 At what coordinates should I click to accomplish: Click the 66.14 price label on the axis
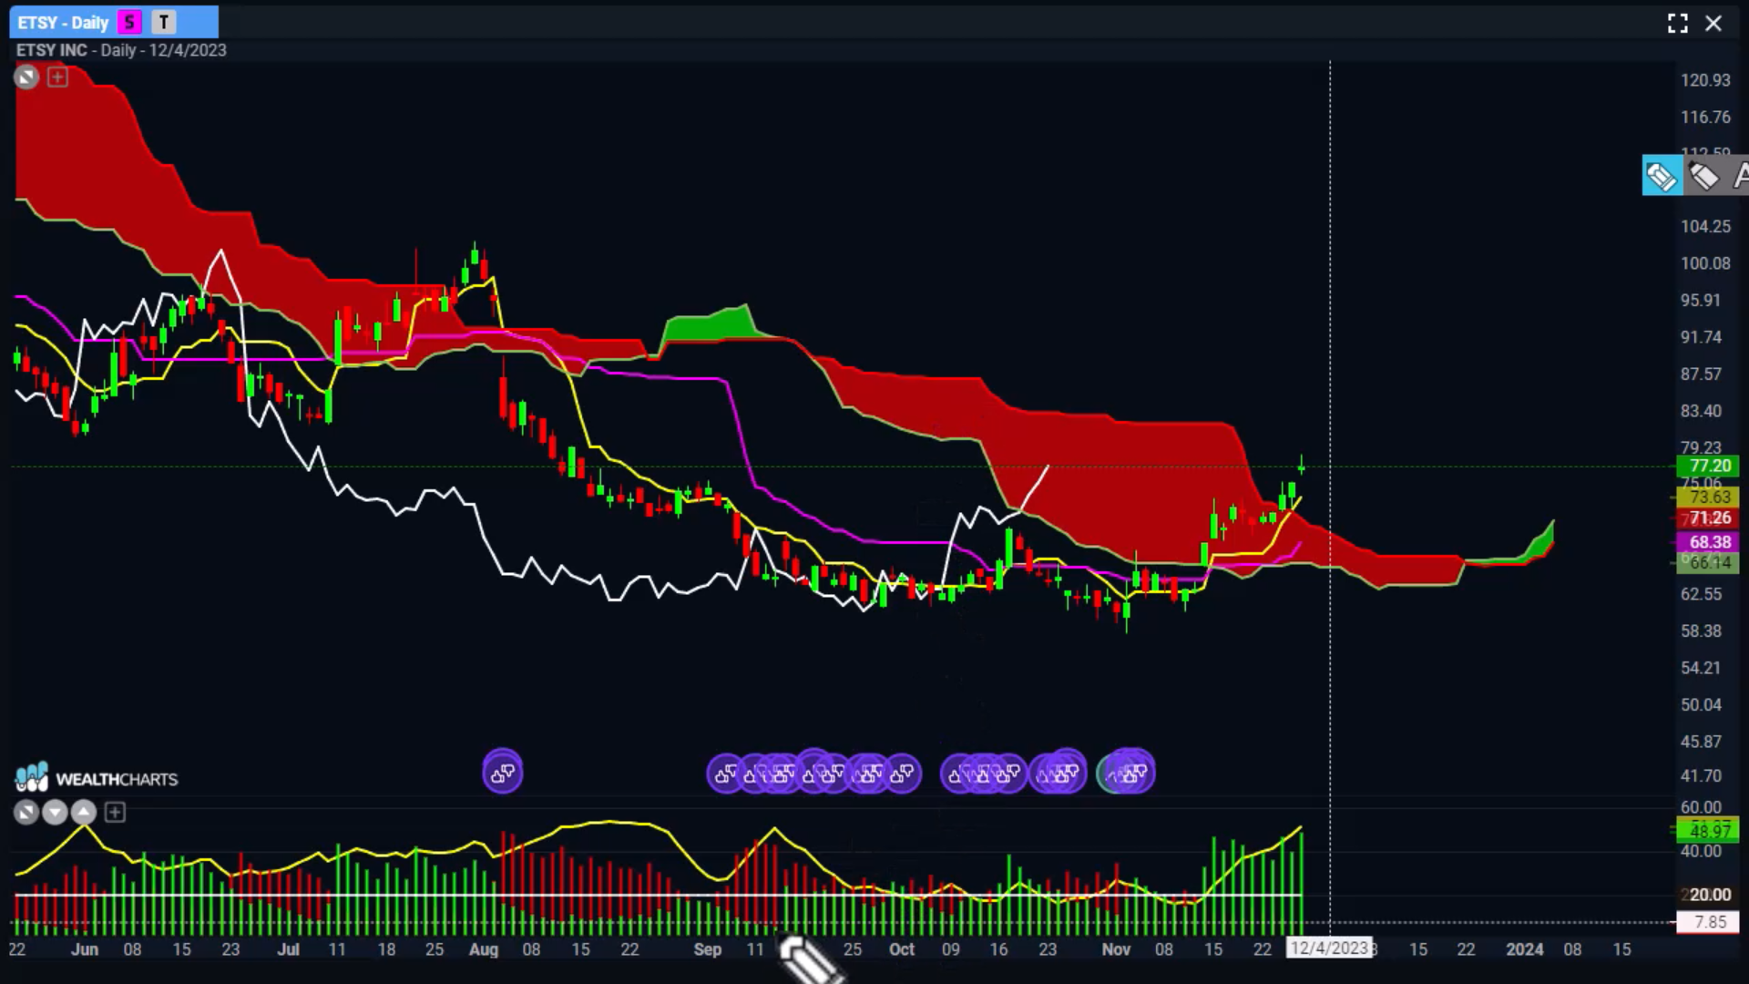1708,563
